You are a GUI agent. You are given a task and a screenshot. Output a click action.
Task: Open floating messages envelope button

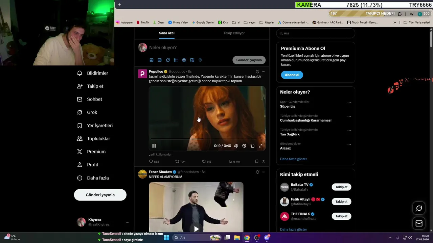pyautogui.click(x=419, y=223)
